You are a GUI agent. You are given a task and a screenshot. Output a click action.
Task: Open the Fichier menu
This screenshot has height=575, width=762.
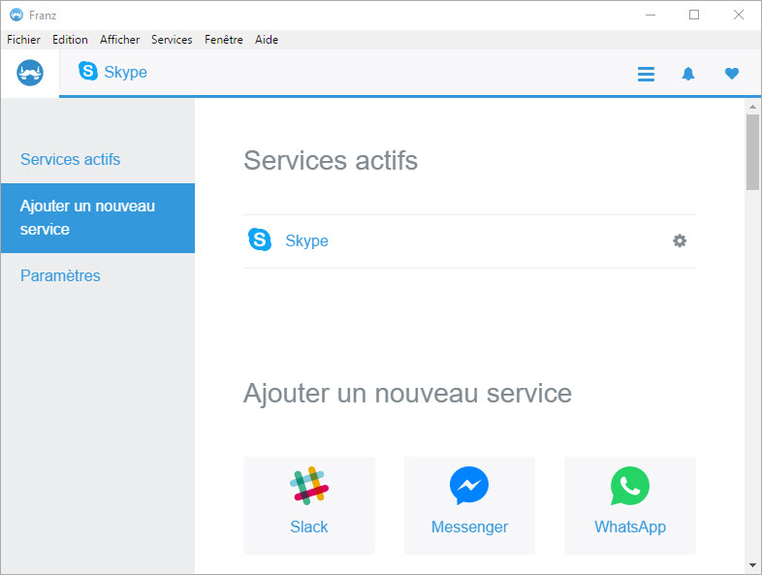(23, 40)
